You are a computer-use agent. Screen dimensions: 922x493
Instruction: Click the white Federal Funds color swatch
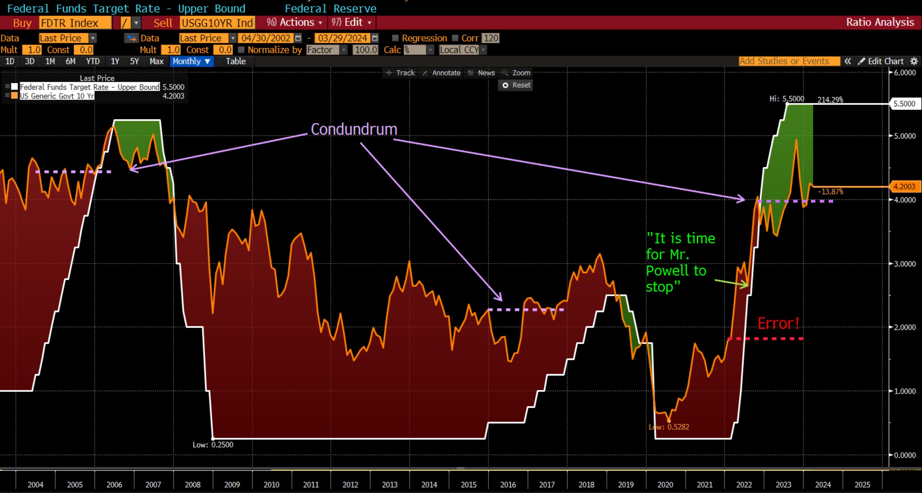14,87
